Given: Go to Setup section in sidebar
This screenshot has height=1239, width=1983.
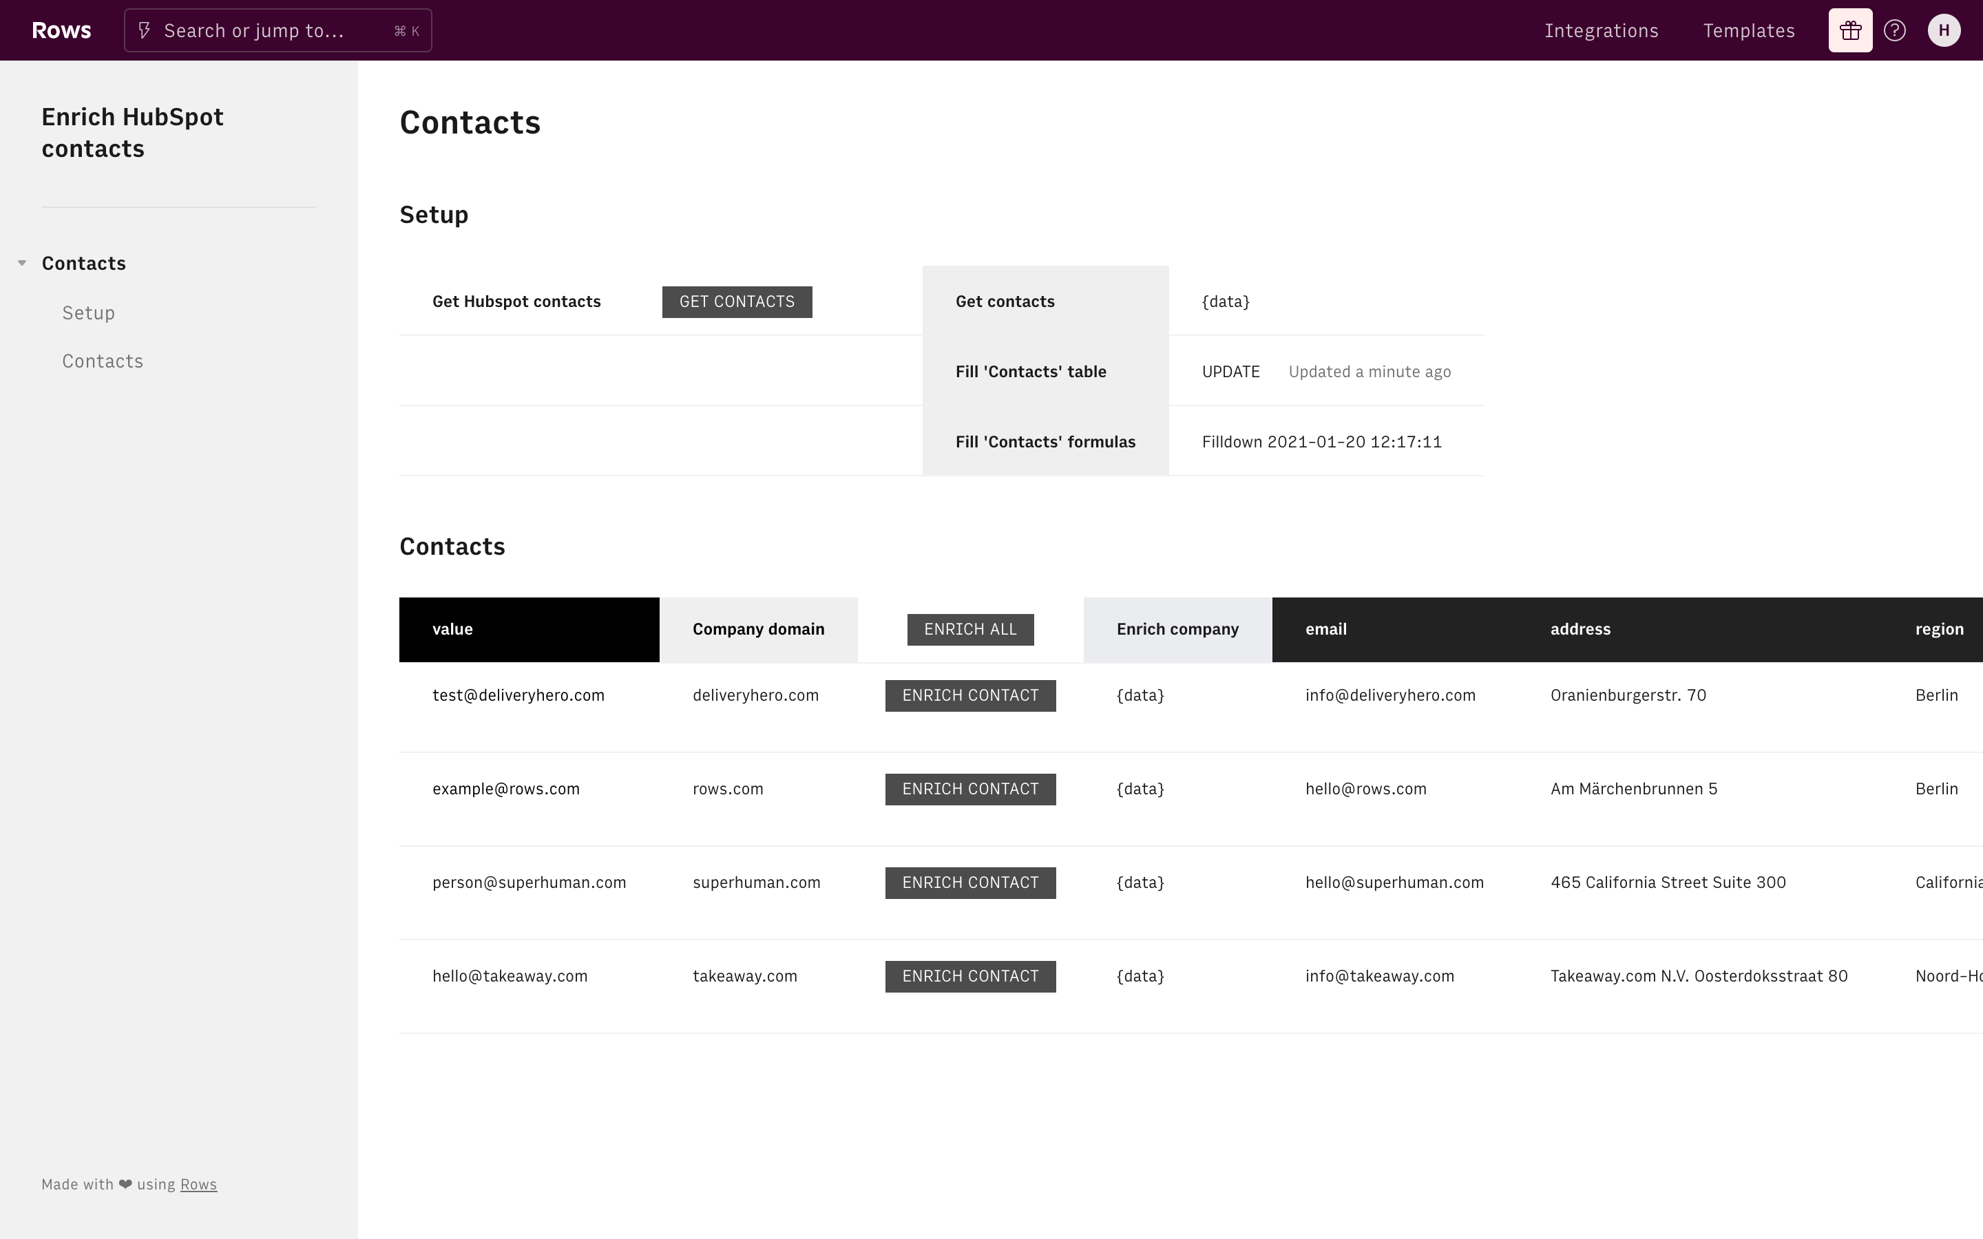Looking at the screenshot, I should [x=89, y=313].
